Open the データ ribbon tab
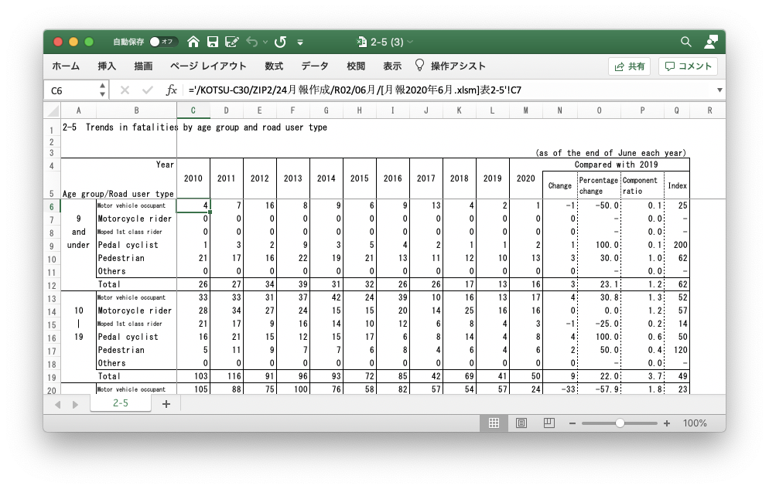Viewport: 769px width, 489px height. coord(314,66)
